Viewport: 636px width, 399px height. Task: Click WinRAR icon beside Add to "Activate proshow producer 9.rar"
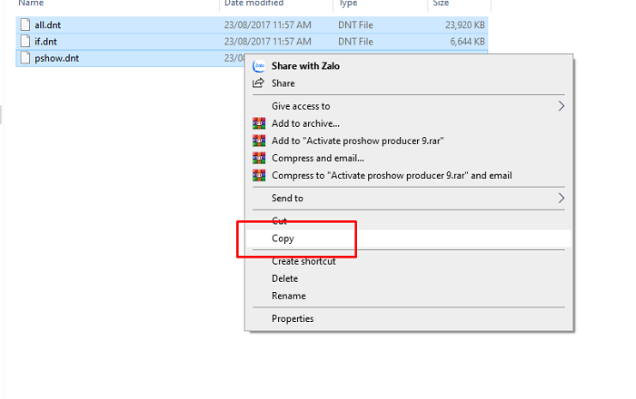tap(259, 141)
